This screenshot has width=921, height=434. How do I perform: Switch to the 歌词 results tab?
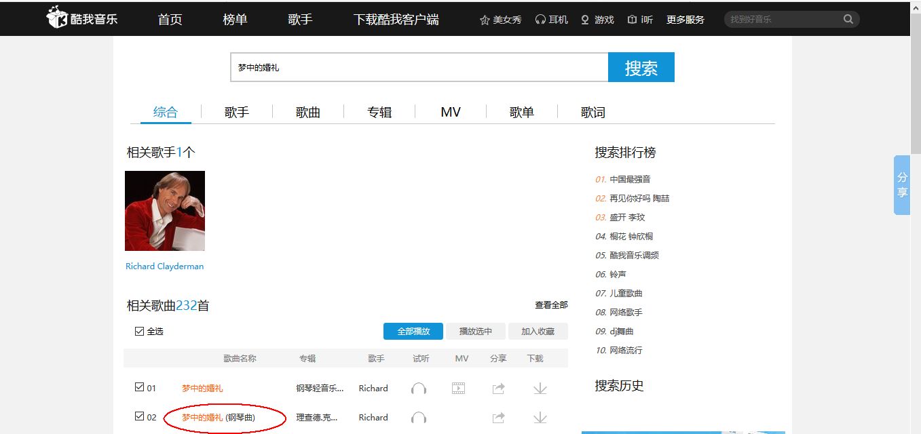point(593,112)
